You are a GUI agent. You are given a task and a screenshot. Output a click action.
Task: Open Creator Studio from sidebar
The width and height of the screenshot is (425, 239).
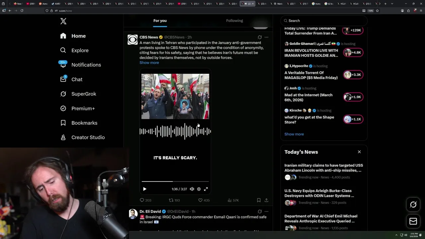[x=82, y=137]
